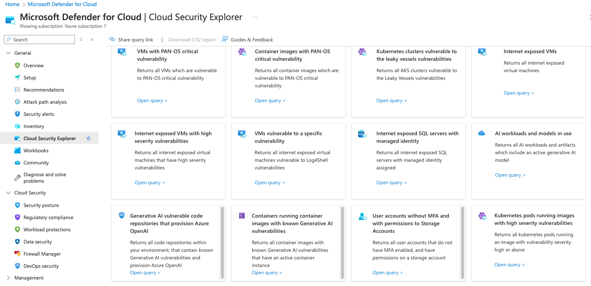Collapse the sidebar with double chevron
The height and width of the screenshot is (286, 591).
pyautogui.click(x=92, y=40)
